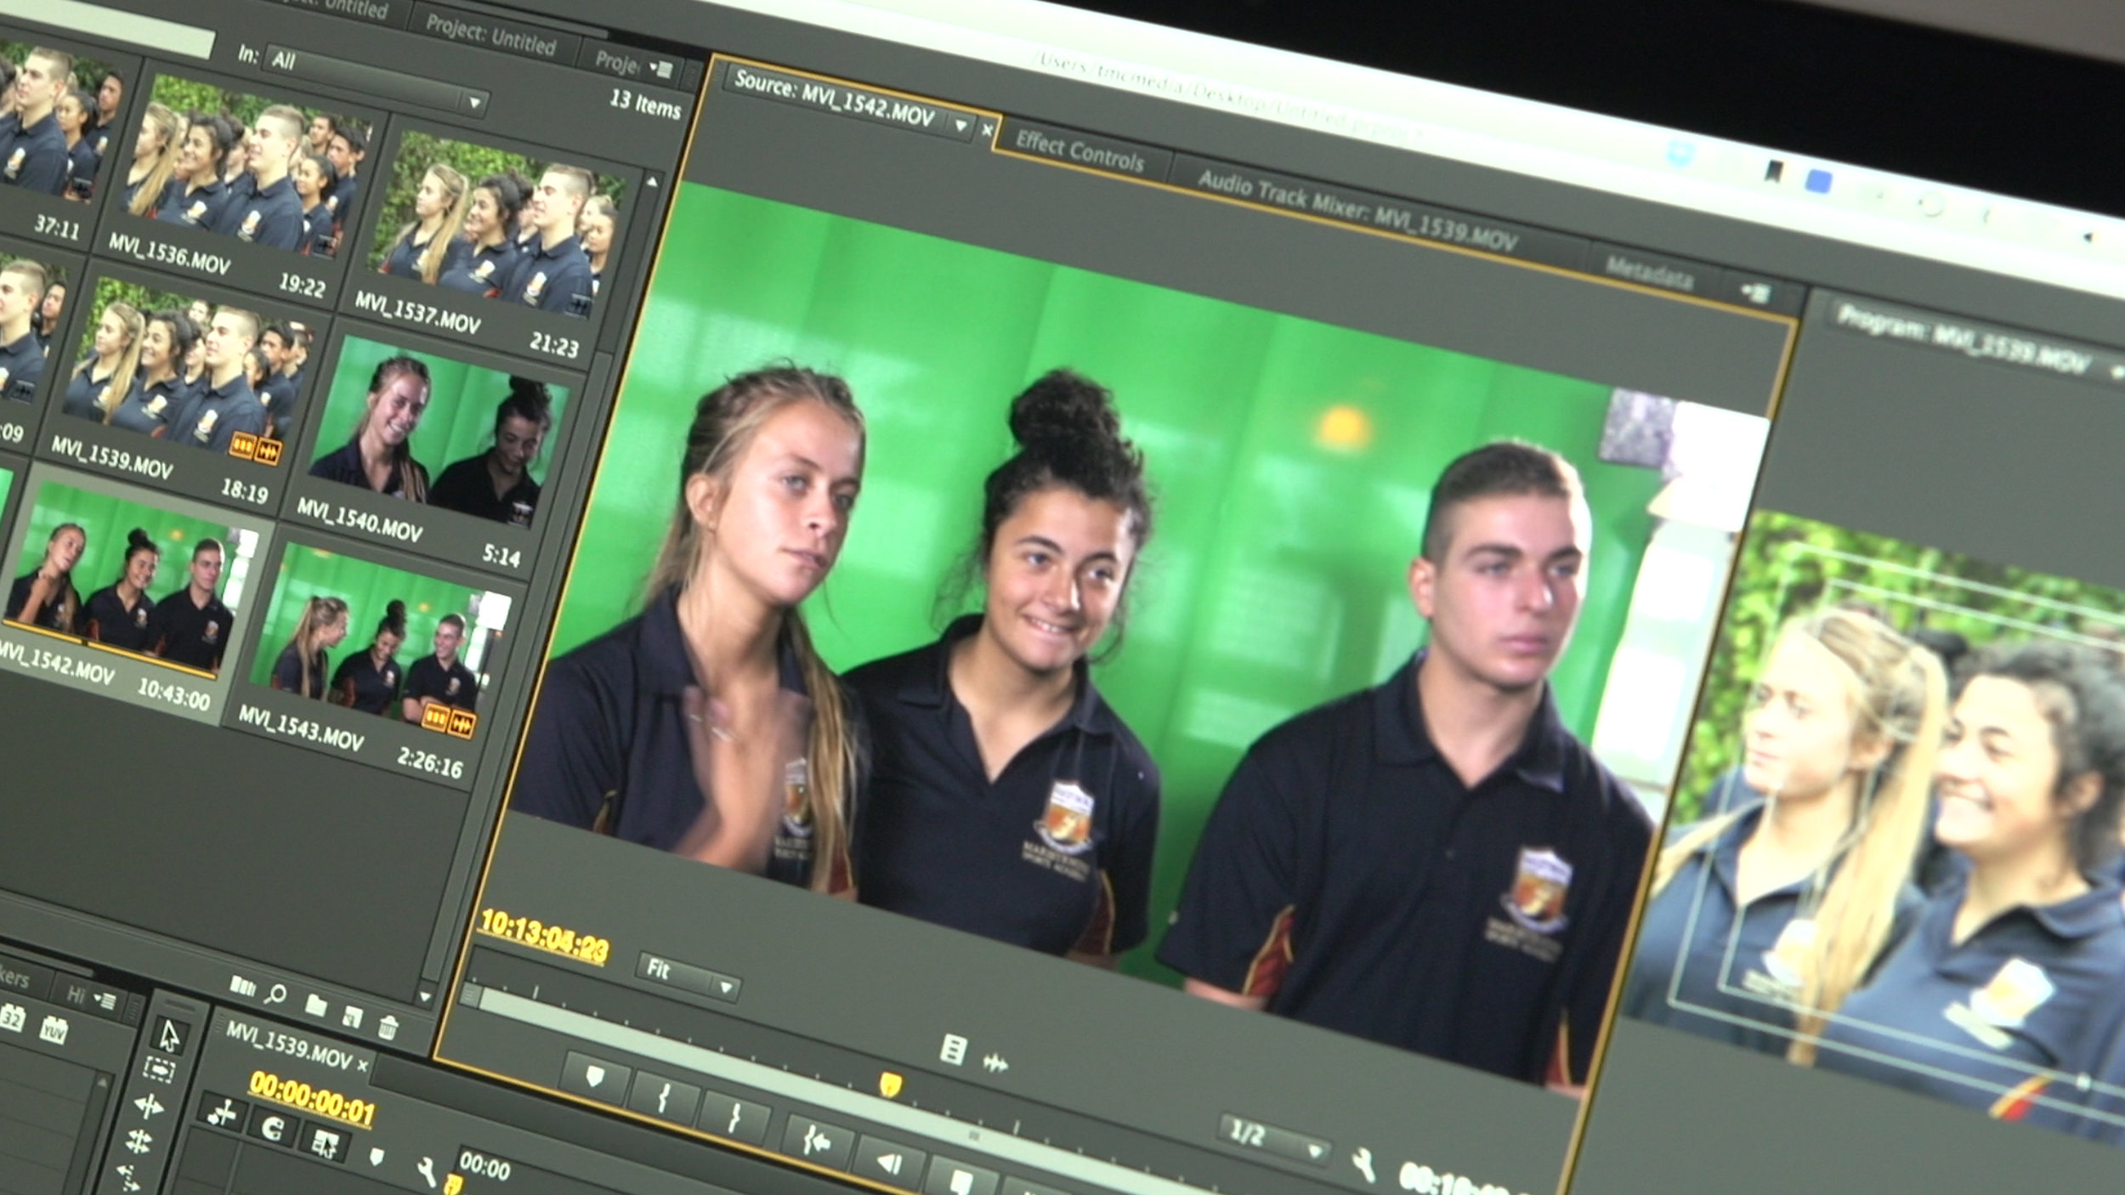This screenshot has height=1195, width=2125.
Task: Select the MVI_1537.MOV clip thumbnail
Action: pos(496,224)
